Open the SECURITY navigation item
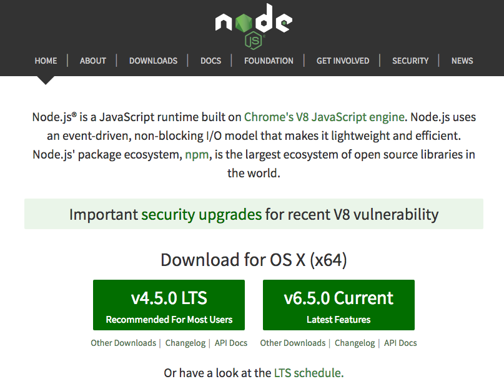The height and width of the screenshot is (384, 504). coord(410,61)
